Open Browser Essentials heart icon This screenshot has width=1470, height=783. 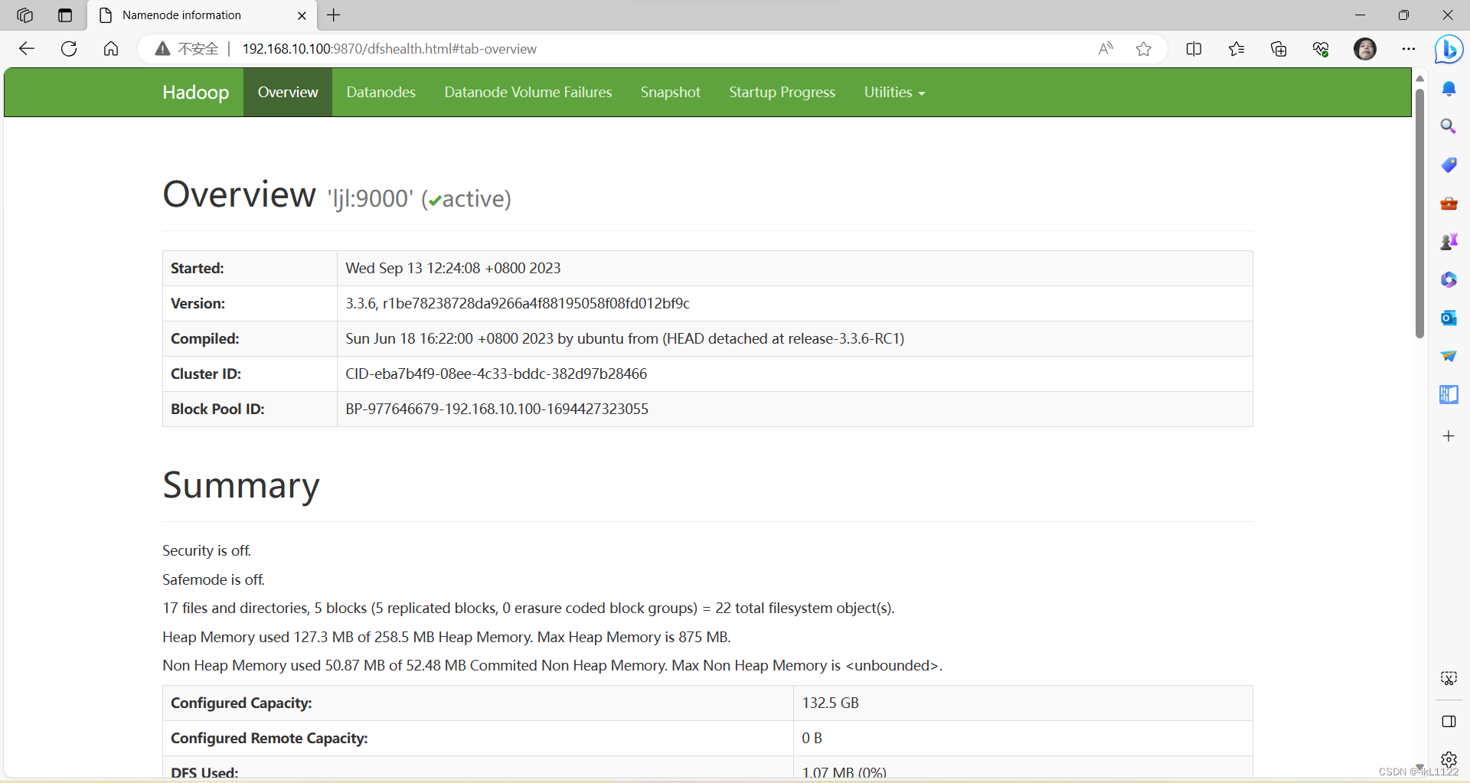click(x=1321, y=49)
